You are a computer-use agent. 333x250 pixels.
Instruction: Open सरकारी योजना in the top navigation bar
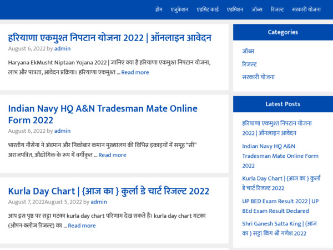click(306, 9)
